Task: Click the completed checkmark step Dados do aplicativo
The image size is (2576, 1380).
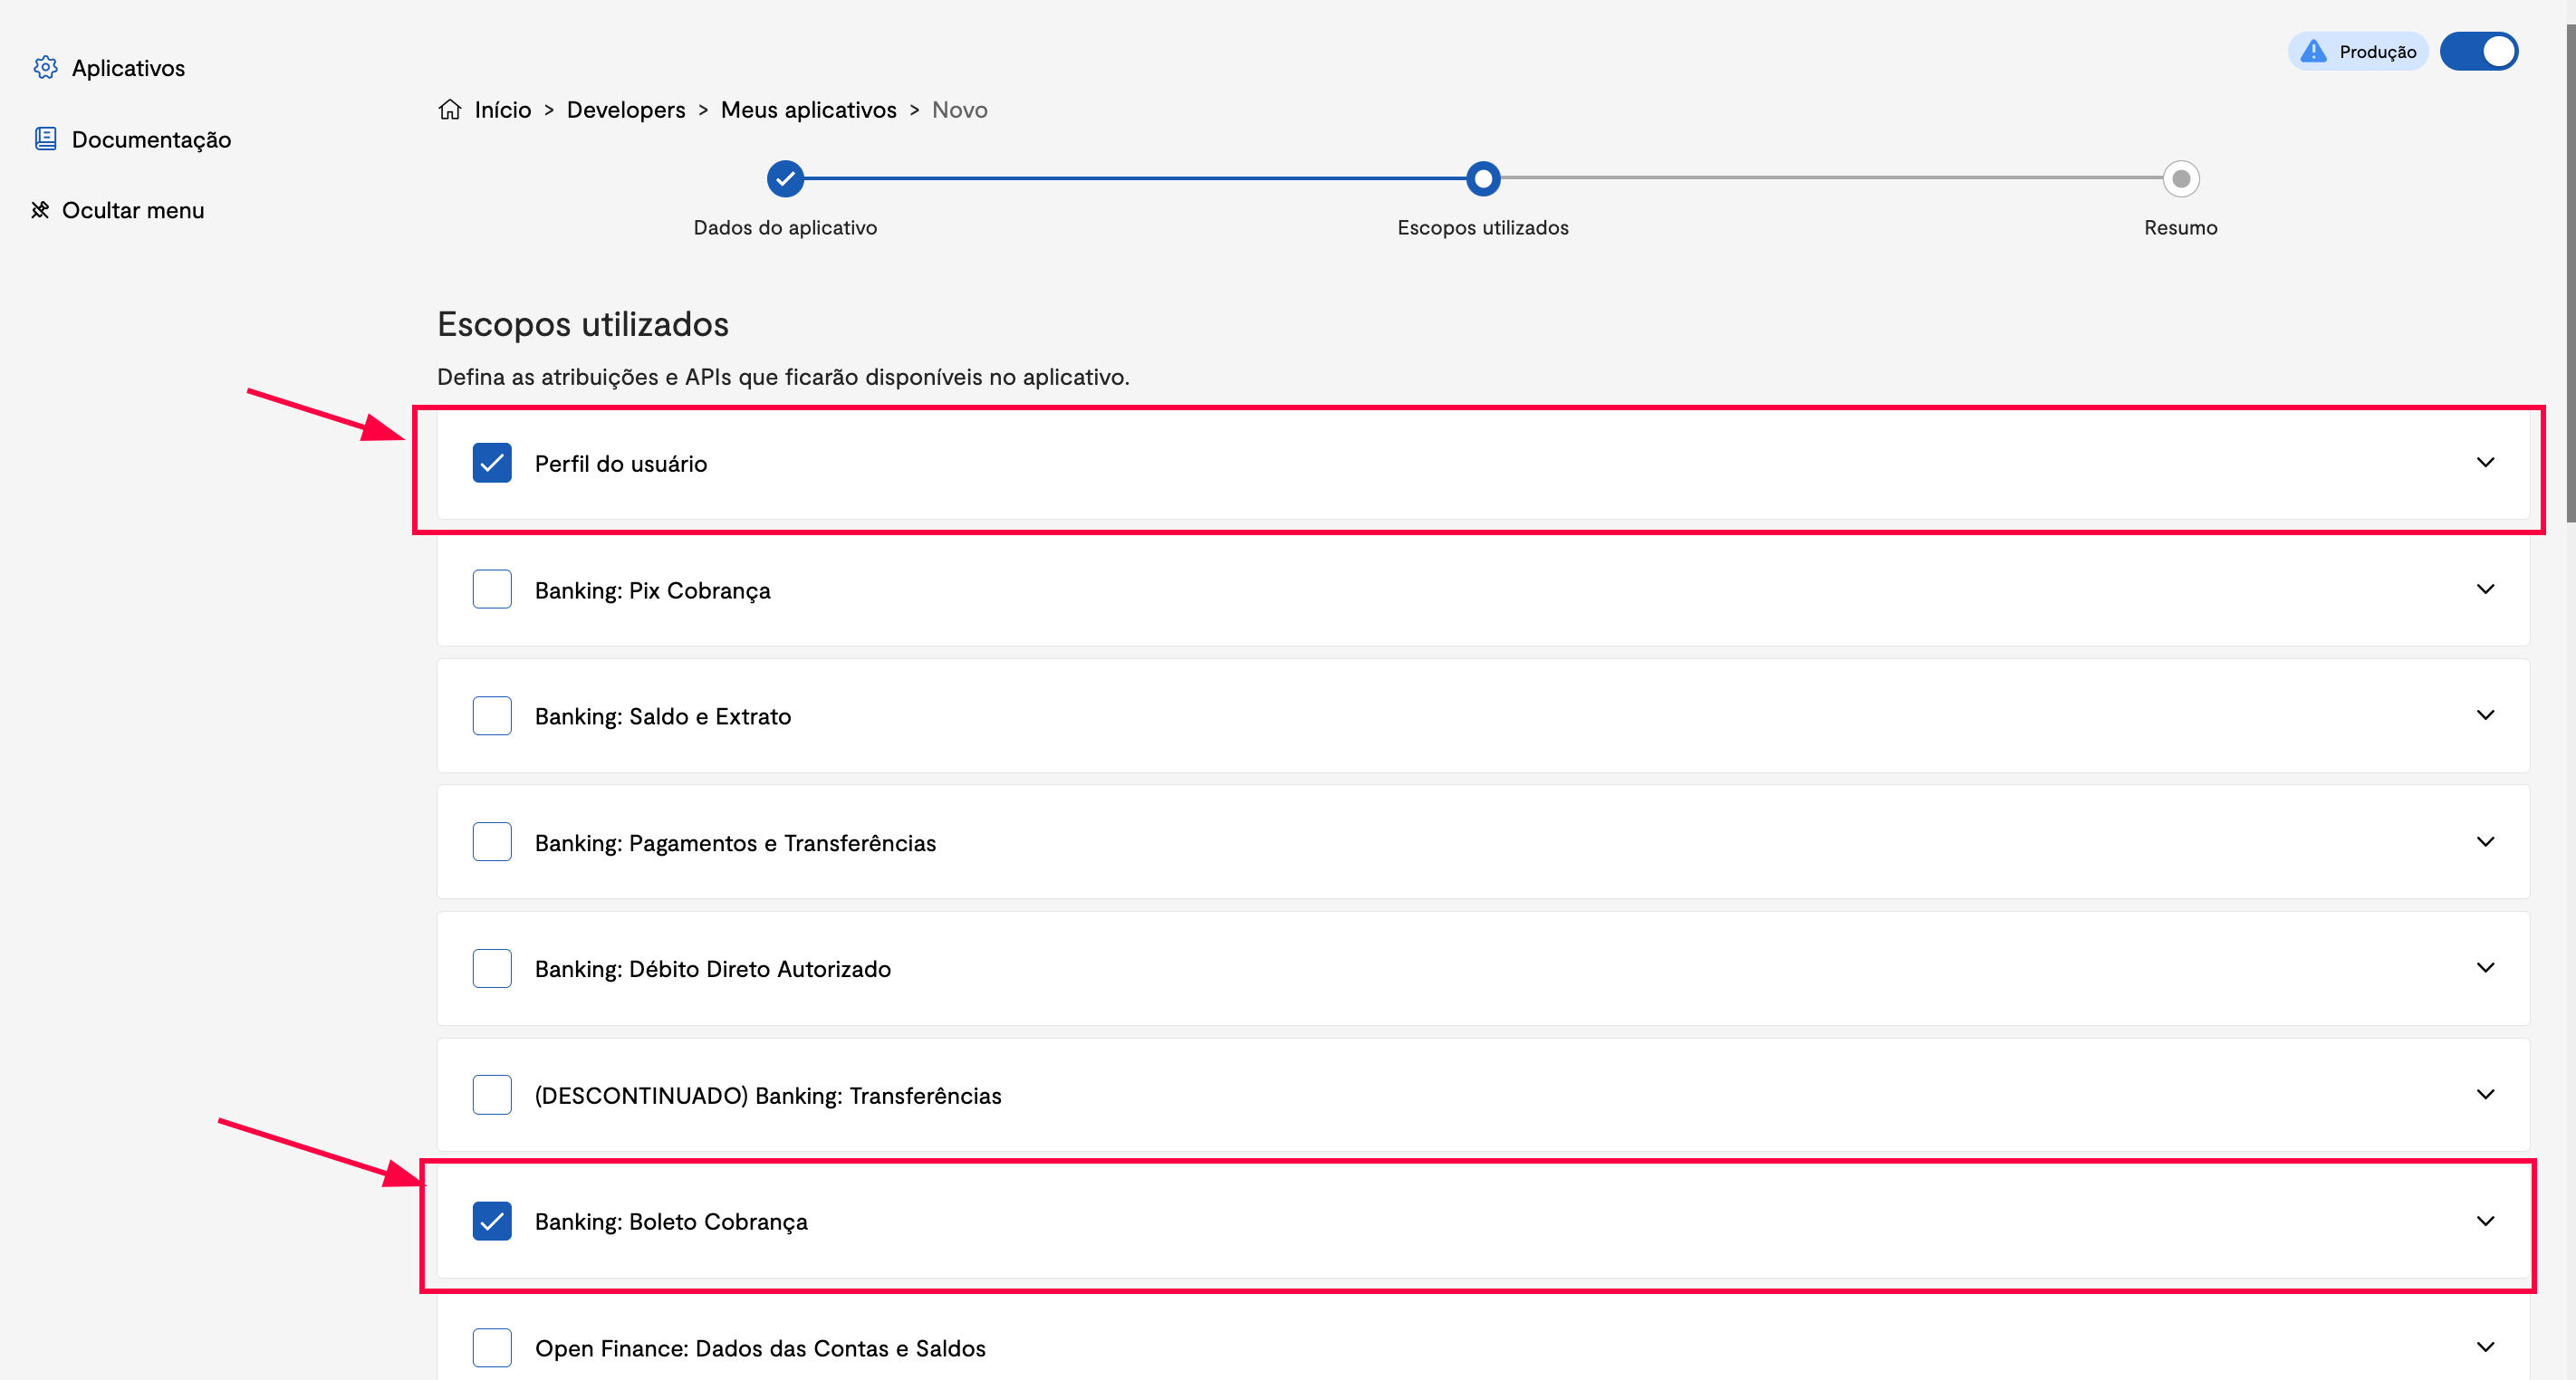Action: point(785,179)
